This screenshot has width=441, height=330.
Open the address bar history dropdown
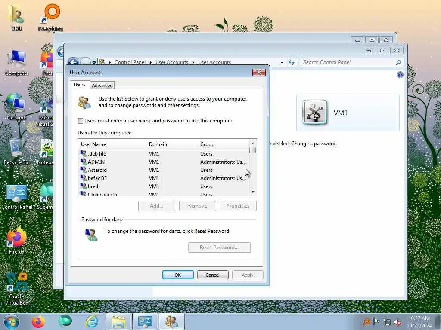pyautogui.click(x=282, y=63)
